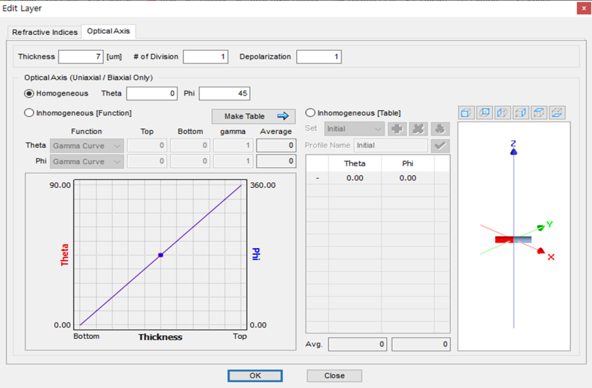Select the Homogeneous radio button

(x=29, y=93)
